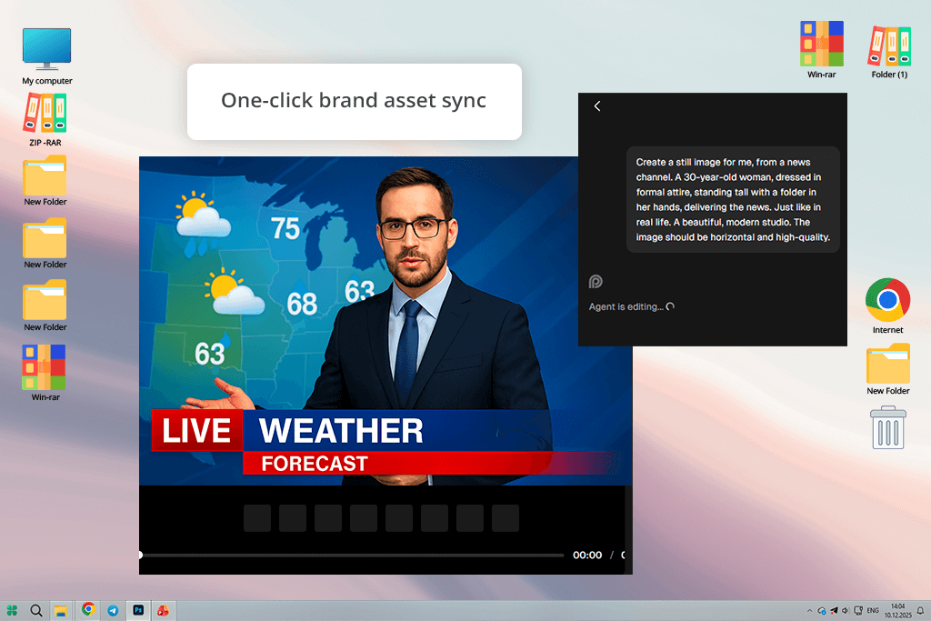Go back using the chat panel's left chevron
This screenshot has width=931, height=621.
pos(597,106)
